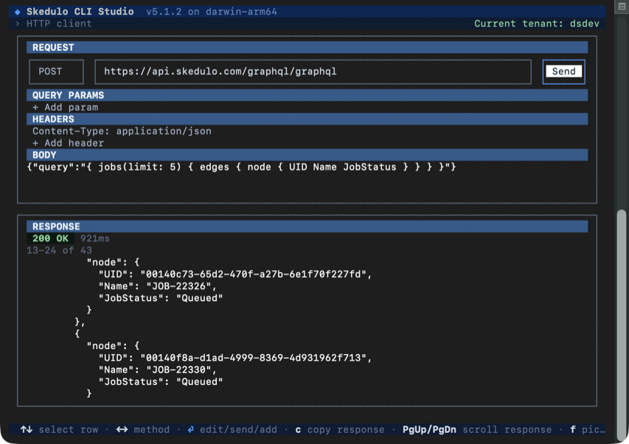Image resolution: width=629 pixels, height=444 pixels.
Task: Click '+ Add header' row
Action: [x=68, y=143]
